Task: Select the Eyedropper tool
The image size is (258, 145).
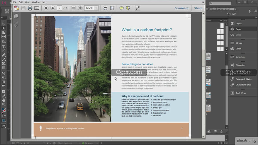Action: (4, 96)
